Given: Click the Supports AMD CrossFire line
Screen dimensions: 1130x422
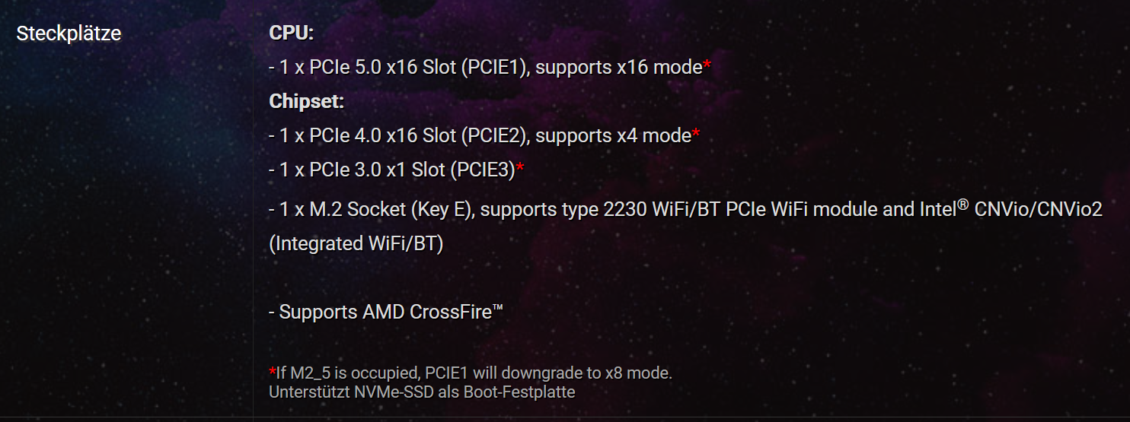Looking at the screenshot, I should point(381,313).
